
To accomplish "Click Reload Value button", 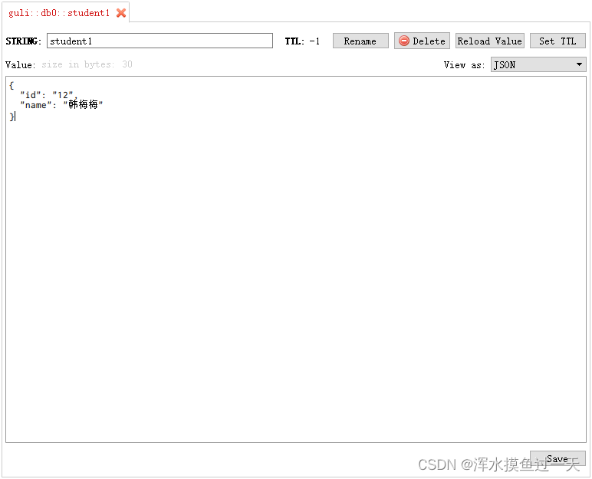I will pos(490,41).
